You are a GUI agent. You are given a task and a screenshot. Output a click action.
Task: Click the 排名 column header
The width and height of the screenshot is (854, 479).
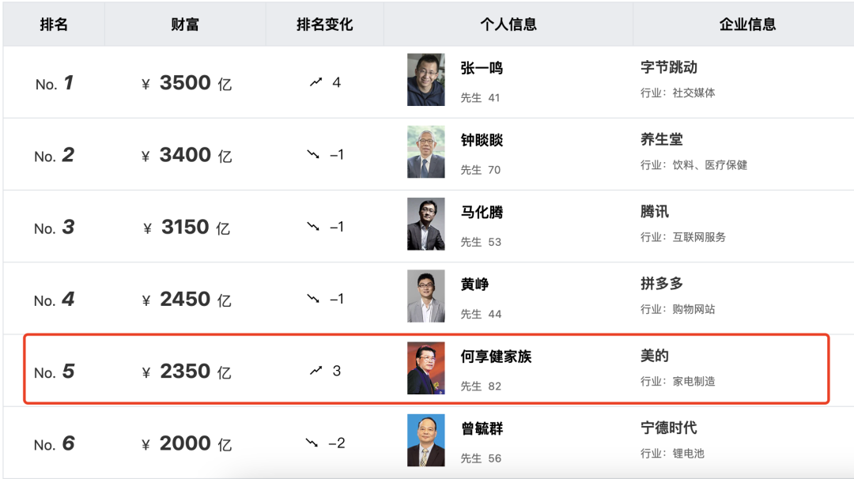(x=54, y=25)
